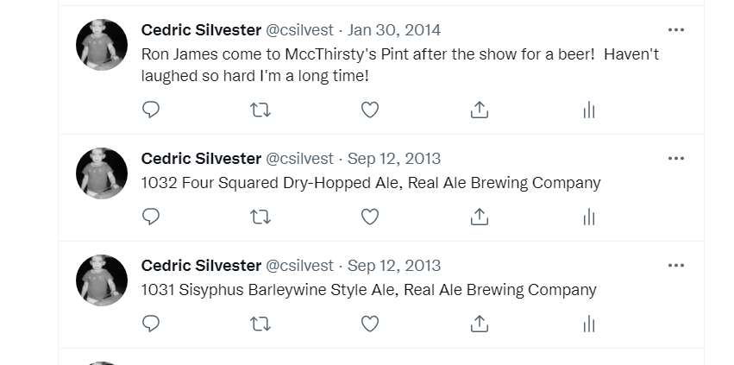Open the Jan 30, 2014 tweet date link
This screenshot has width=734, height=365.
(394, 30)
